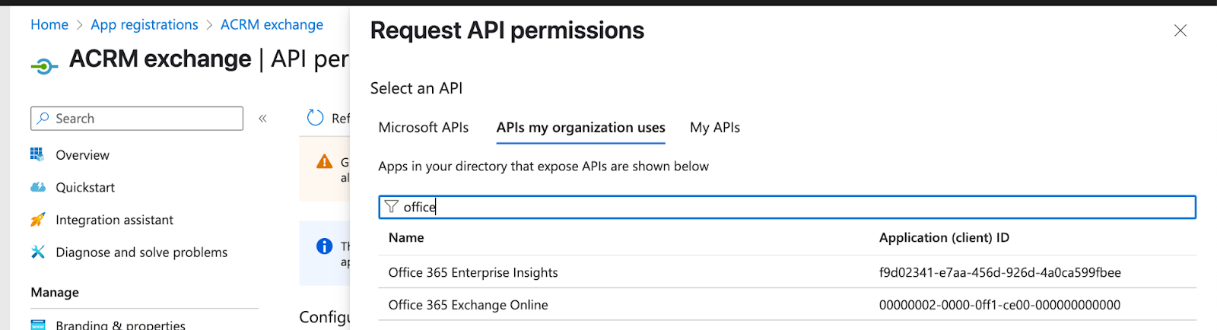Open ACRM exchange breadcrumb link
Viewport: 1217px width, 330px height.
[x=272, y=24]
